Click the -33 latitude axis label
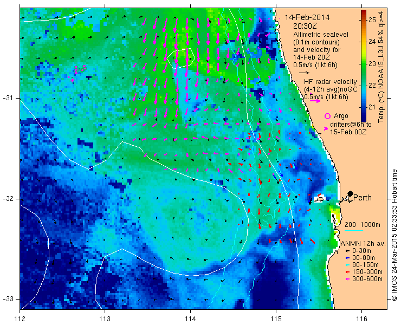 point(8,298)
